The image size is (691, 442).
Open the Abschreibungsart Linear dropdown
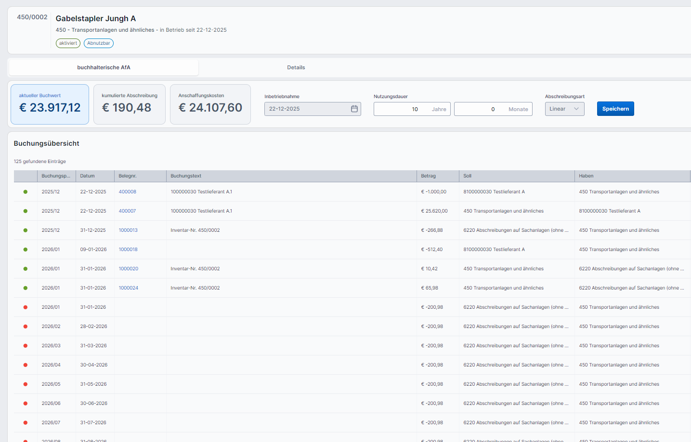(x=564, y=109)
